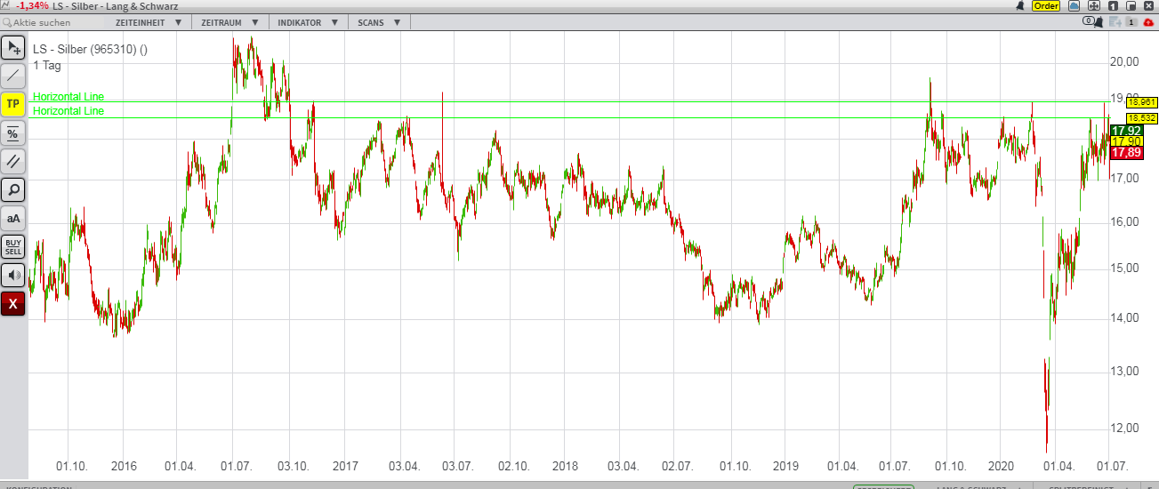Click the dark number 1 window icon
This screenshot has width=1159, height=489.
pyautogui.click(x=1113, y=6)
